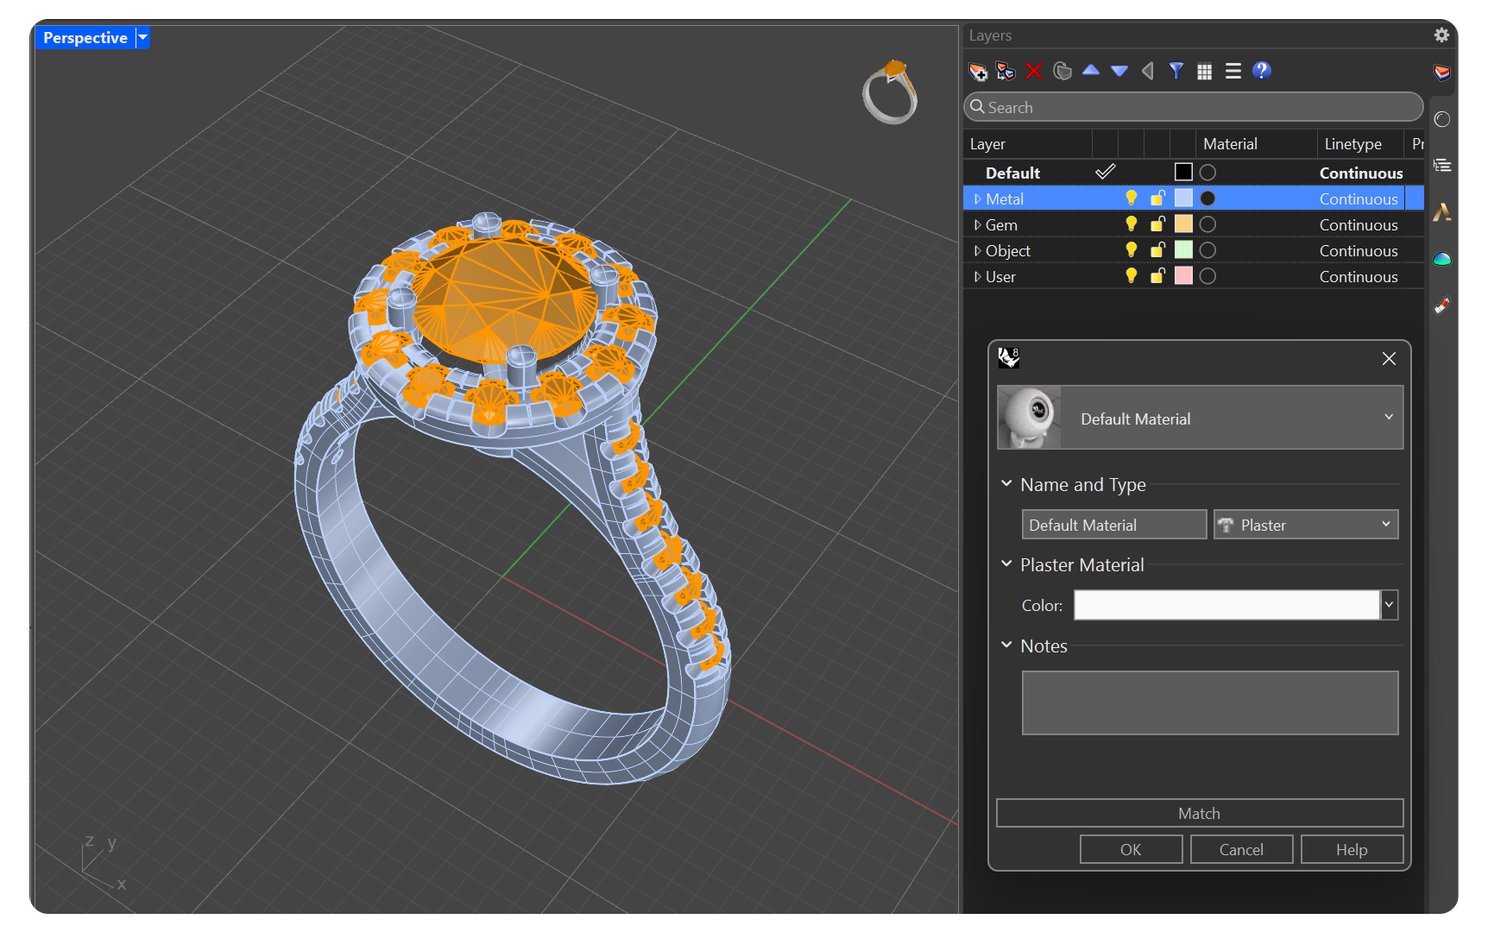Click the Change Object Layer icon

coord(1062,71)
